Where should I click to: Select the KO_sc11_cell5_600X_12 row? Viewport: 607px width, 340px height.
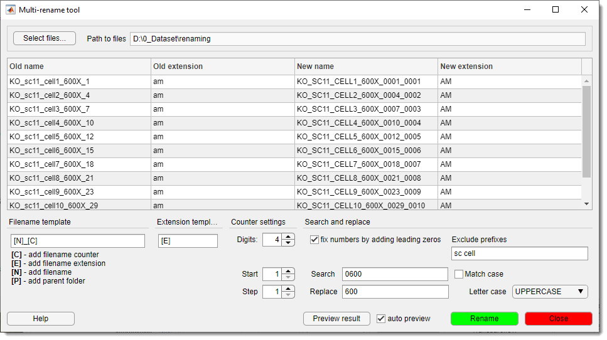[x=78, y=137]
